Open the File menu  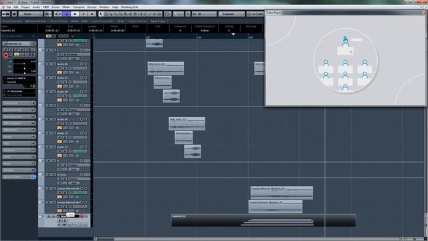tap(9, 7)
